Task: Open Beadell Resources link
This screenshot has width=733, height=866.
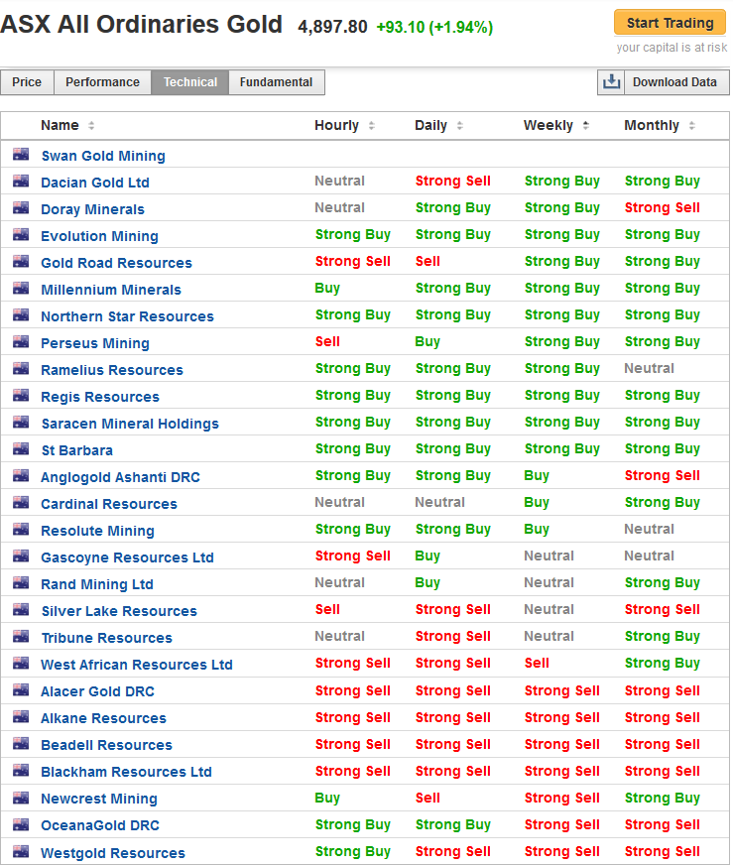Action: point(106,745)
